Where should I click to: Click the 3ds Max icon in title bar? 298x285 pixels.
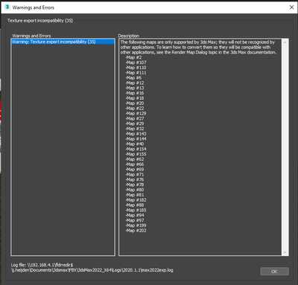coord(7,7)
